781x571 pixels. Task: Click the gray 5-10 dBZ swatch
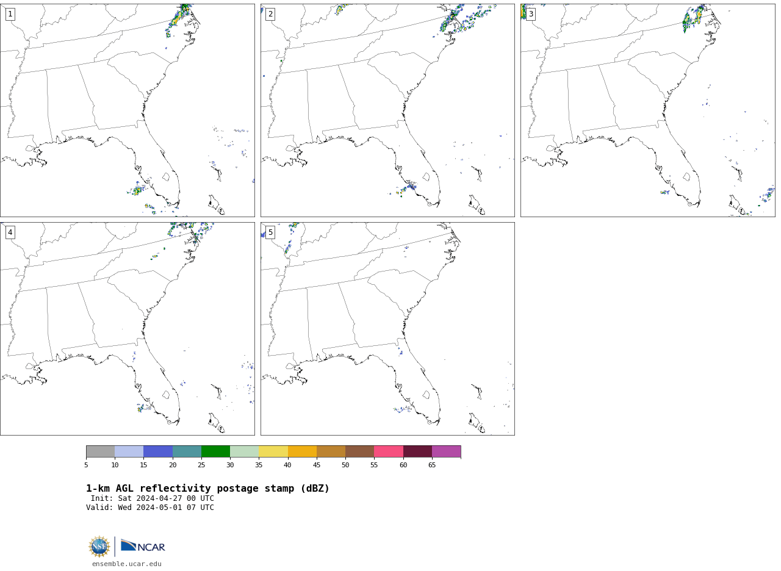point(100,451)
